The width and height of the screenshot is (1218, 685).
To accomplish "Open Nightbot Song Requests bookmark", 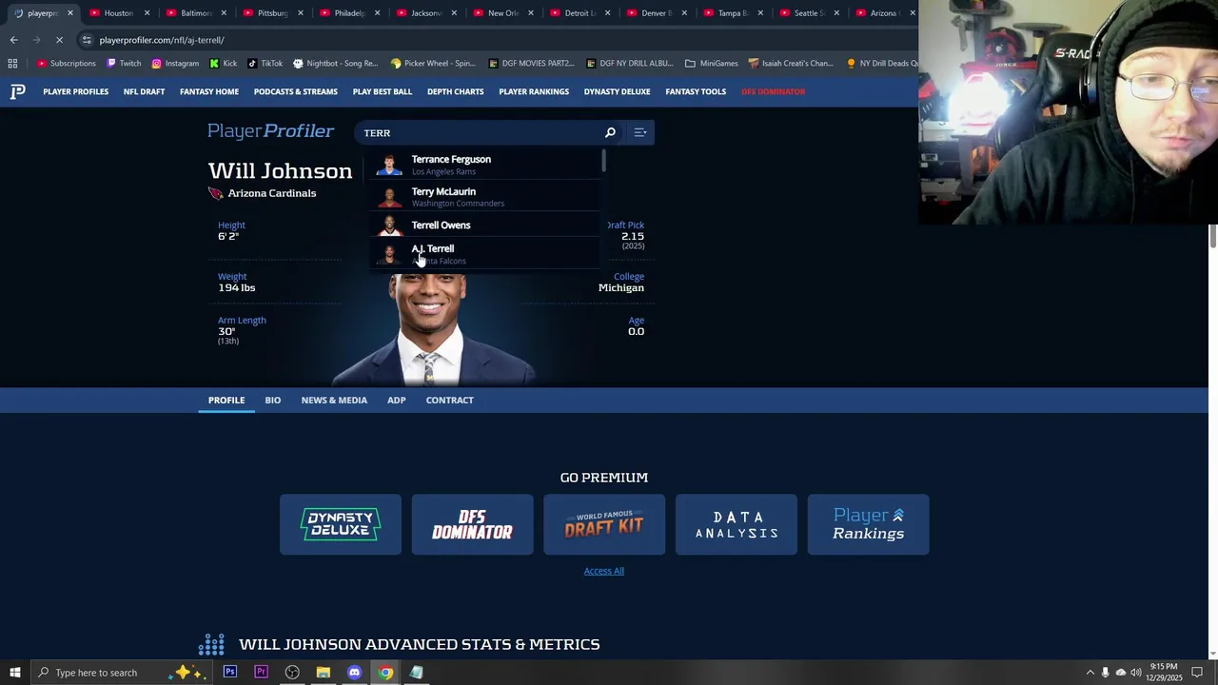I will coord(335,64).
